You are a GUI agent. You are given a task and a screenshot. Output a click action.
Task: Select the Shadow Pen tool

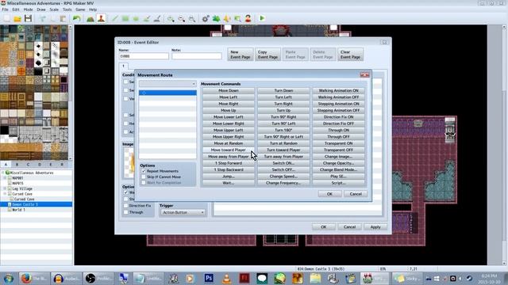(x=157, y=18)
